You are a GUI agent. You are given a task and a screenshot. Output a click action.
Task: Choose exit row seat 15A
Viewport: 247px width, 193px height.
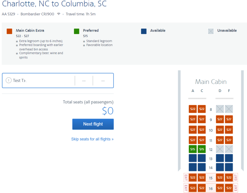(192, 177)
